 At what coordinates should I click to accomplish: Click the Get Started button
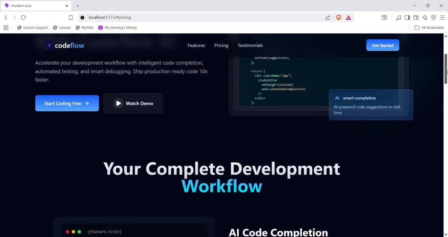click(383, 45)
